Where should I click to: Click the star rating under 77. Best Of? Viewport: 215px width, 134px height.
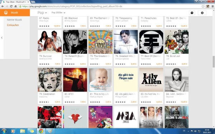146,64
